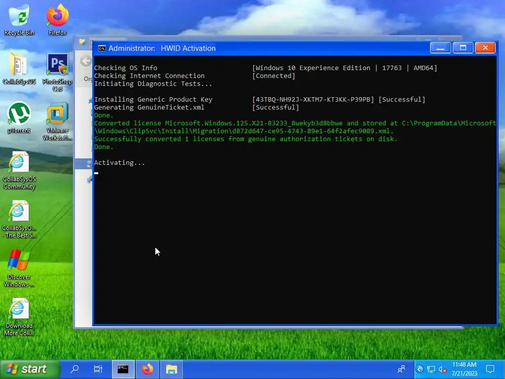Select the command prompt taskbar button
The height and width of the screenshot is (379, 505).
123,369
